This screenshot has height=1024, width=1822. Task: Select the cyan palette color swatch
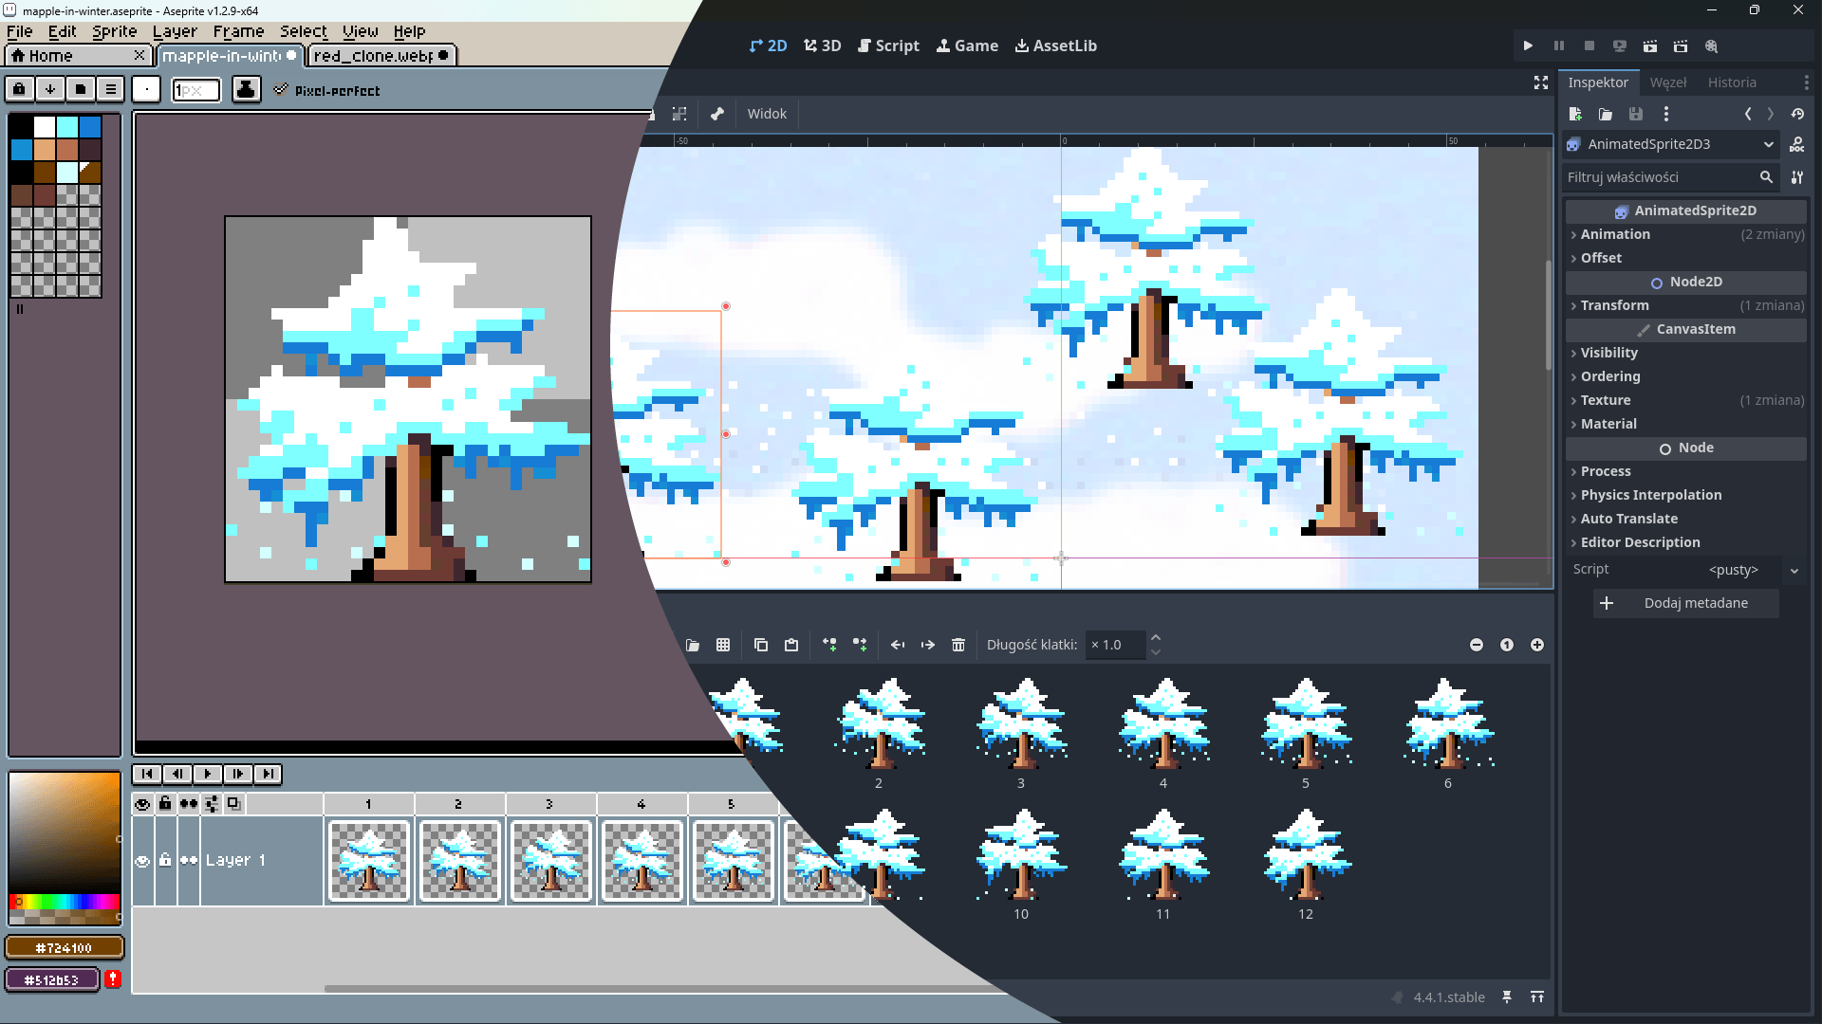(67, 126)
